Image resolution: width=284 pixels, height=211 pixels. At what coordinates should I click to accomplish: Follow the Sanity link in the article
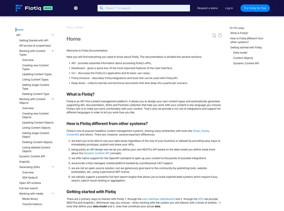[x=205, y=131]
